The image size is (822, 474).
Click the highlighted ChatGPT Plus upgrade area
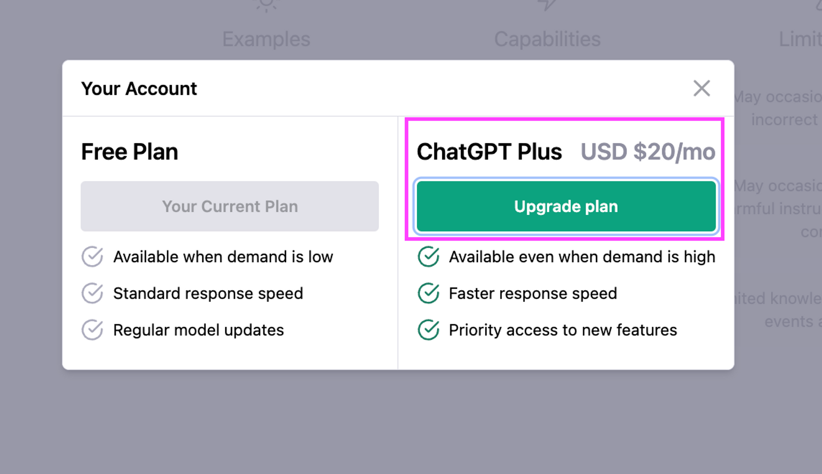coord(565,177)
